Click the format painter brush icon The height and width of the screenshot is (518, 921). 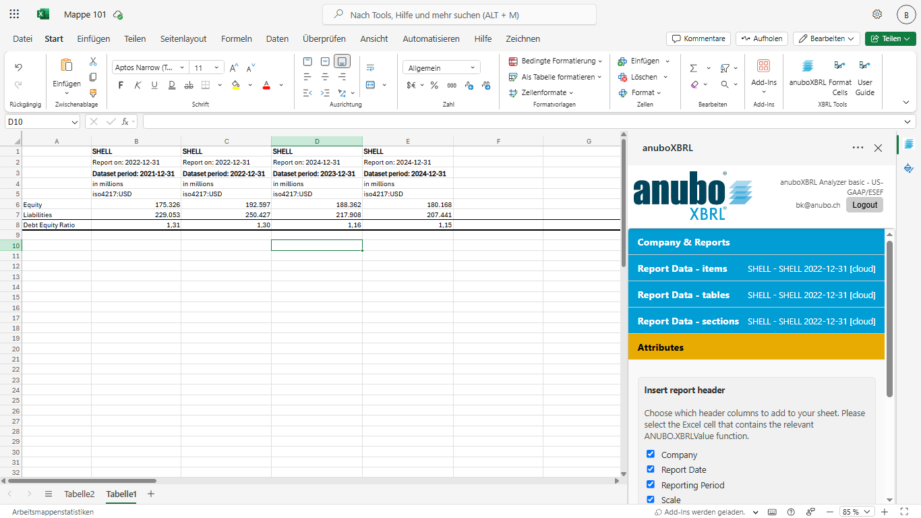[93, 92]
